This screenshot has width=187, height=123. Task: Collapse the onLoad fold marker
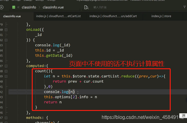(6, 30)
